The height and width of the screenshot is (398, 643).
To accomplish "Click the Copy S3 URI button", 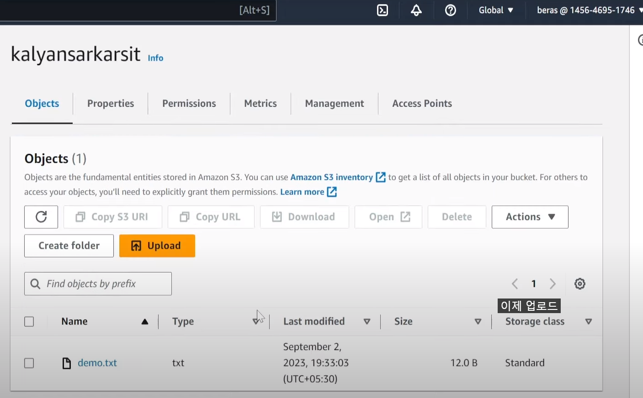I will click(x=113, y=217).
